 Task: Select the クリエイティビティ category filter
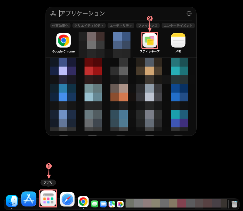pyautogui.click(x=89, y=26)
